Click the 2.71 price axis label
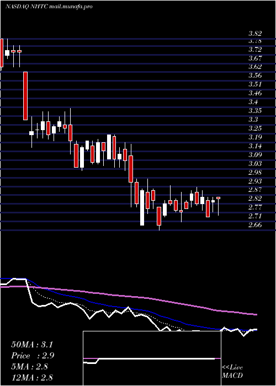The height and width of the screenshot is (386, 276). [255, 216]
